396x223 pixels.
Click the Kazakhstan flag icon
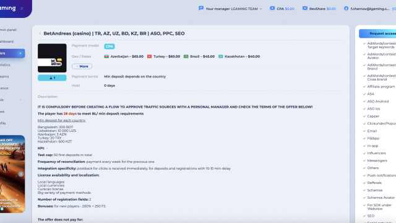tap(220, 56)
